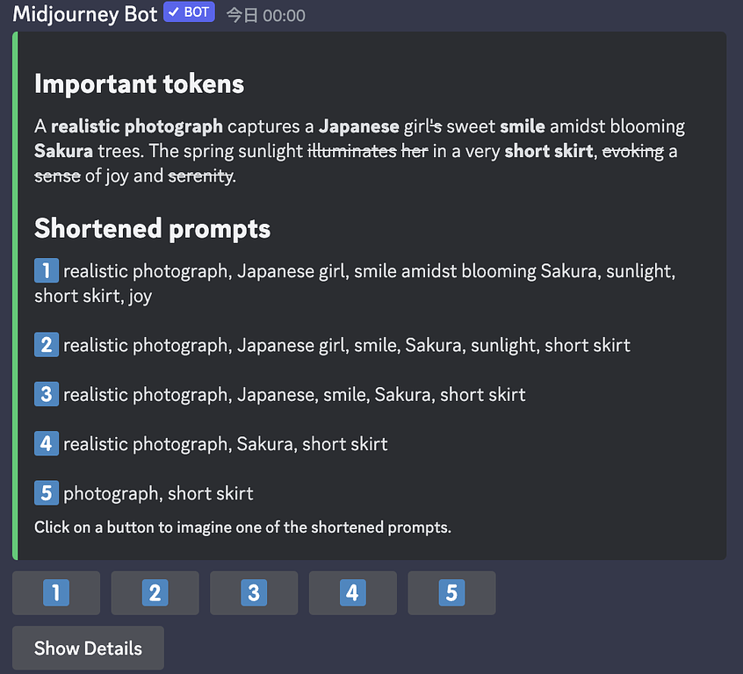Click the "Shortened prompts" heading
The image size is (743, 674).
coord(151,227)
